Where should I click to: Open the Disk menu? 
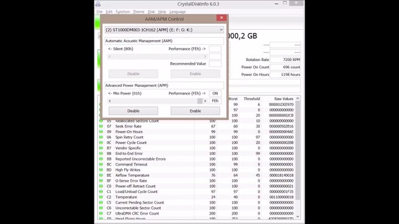[x=151, y=12]
